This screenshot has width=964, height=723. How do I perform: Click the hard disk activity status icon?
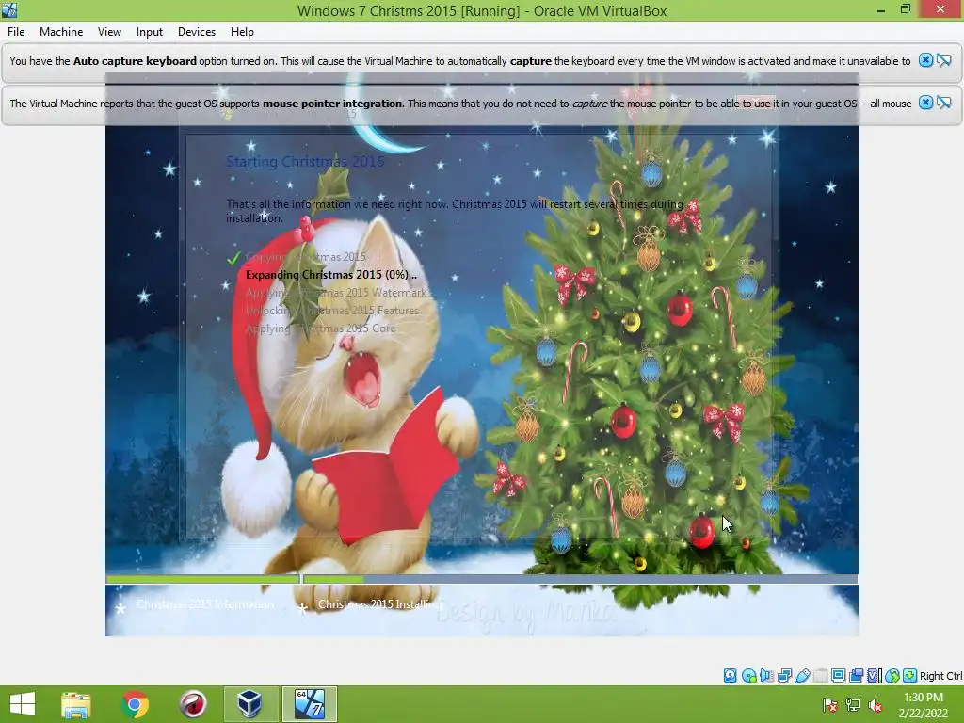[730, 676]
